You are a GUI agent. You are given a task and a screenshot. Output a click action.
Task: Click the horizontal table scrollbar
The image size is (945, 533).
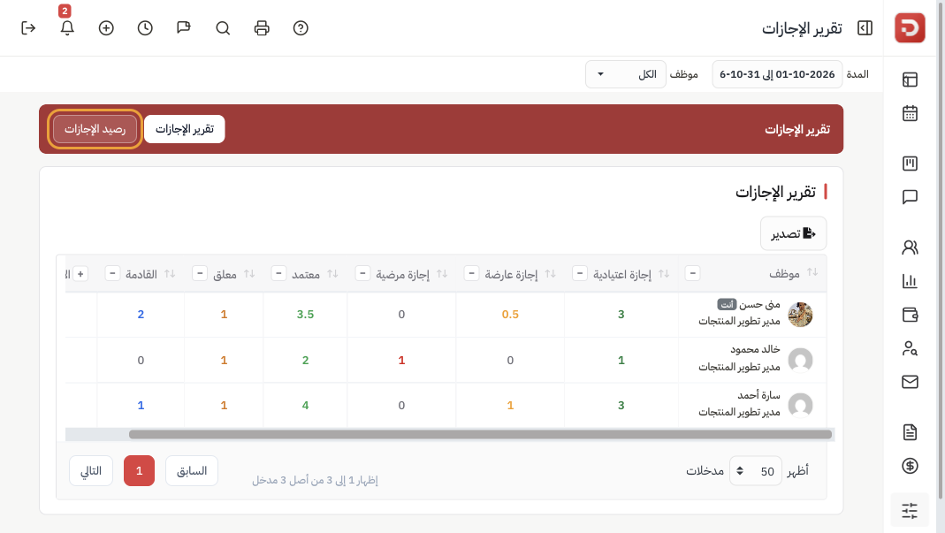(x=480, y=434)
